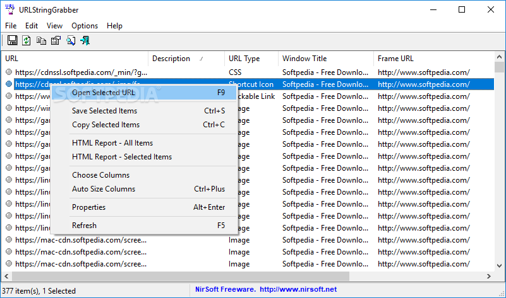Click the CSS URL type cell

pyautogui.click(x=235, y=72)
